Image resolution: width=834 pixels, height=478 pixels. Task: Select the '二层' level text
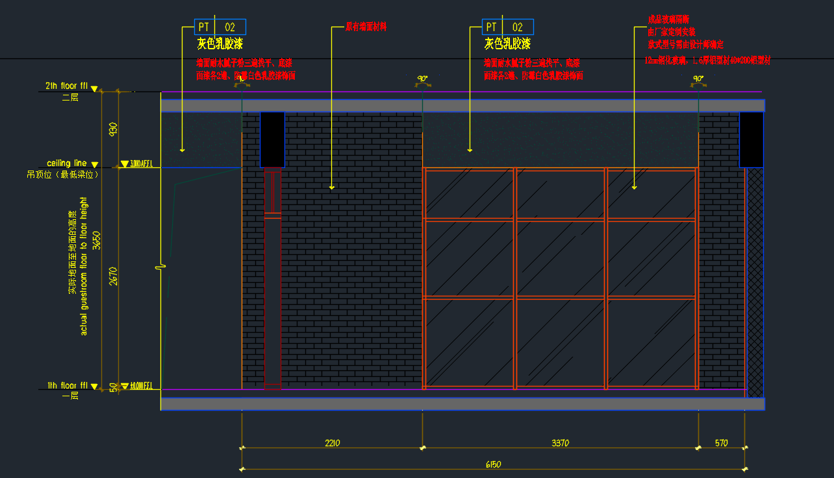(x=69, y=97)
